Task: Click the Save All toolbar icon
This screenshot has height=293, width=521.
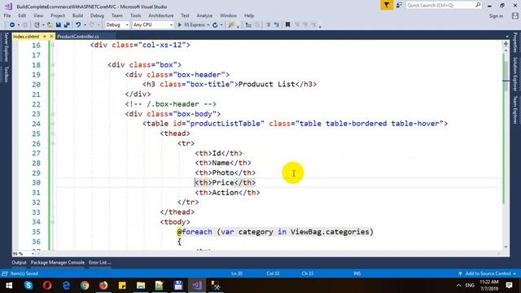Action: click(x=67, y=25)
